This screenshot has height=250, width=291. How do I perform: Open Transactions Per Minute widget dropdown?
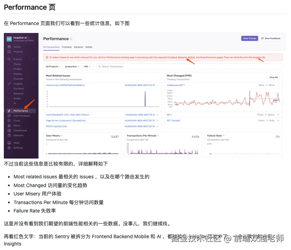click(x=158, y=136)
